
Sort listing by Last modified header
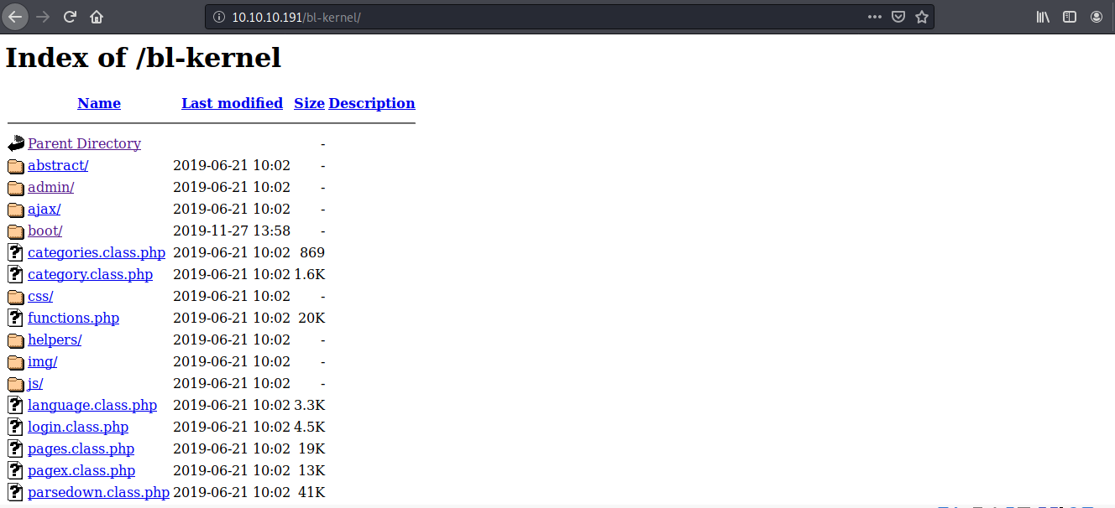(232, 103)
